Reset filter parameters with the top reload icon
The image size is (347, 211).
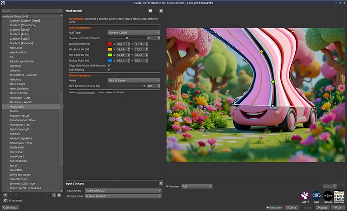[161, 11]
